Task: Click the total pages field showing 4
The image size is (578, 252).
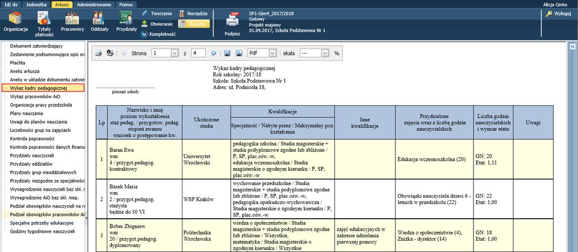Action: [198, 53]
